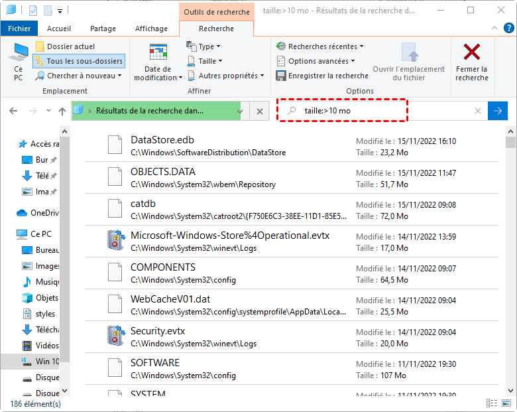Image resolution: width=517 pixels, height=412 pixels.
Task: Click Microsoft-Windows-Store%4Operational.evtx icon
Action: 116,240
